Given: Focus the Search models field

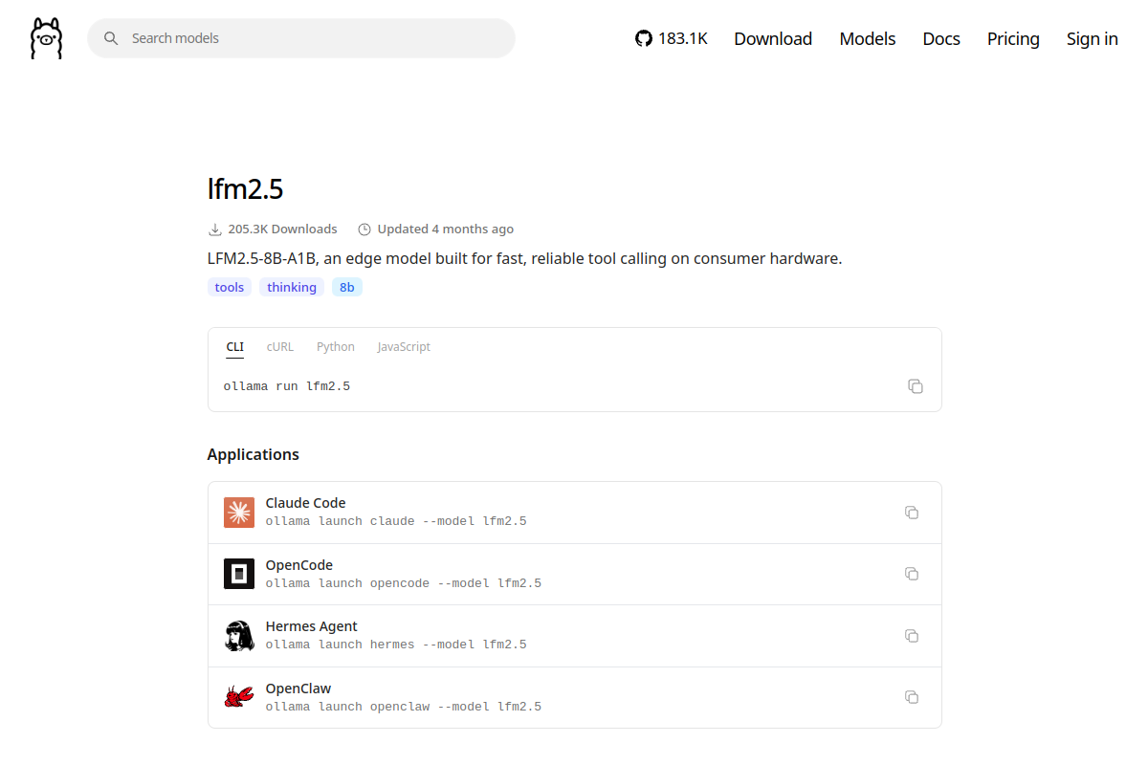Looking at the screenshot, I should pyautogui.click(x=301, y=38).
